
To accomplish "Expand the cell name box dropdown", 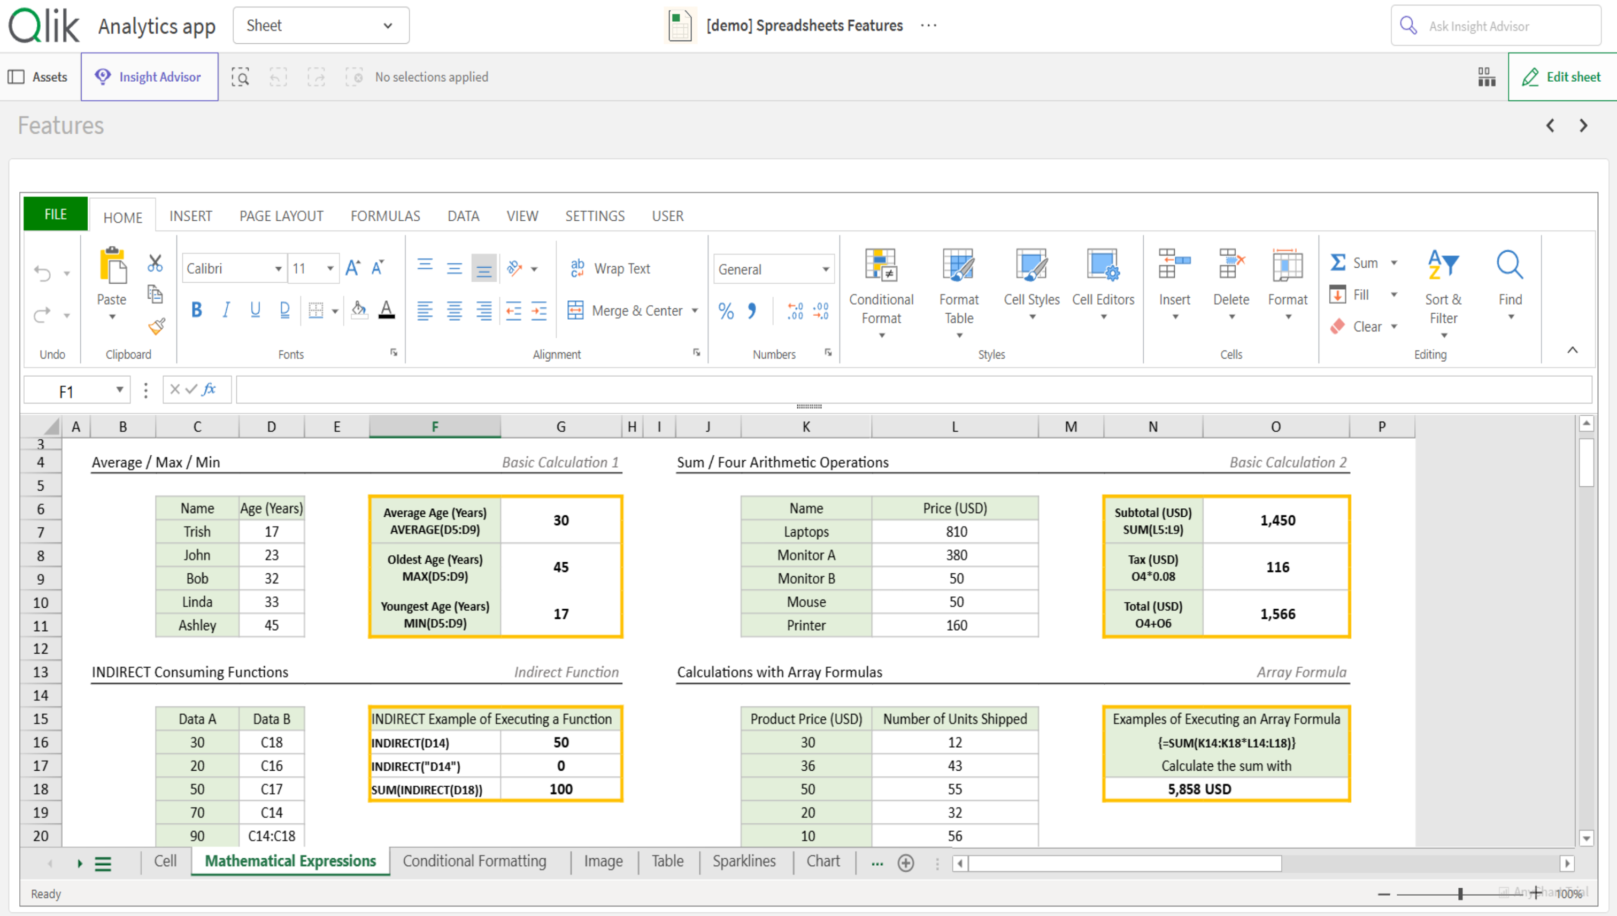I will (x=119, y=390).
